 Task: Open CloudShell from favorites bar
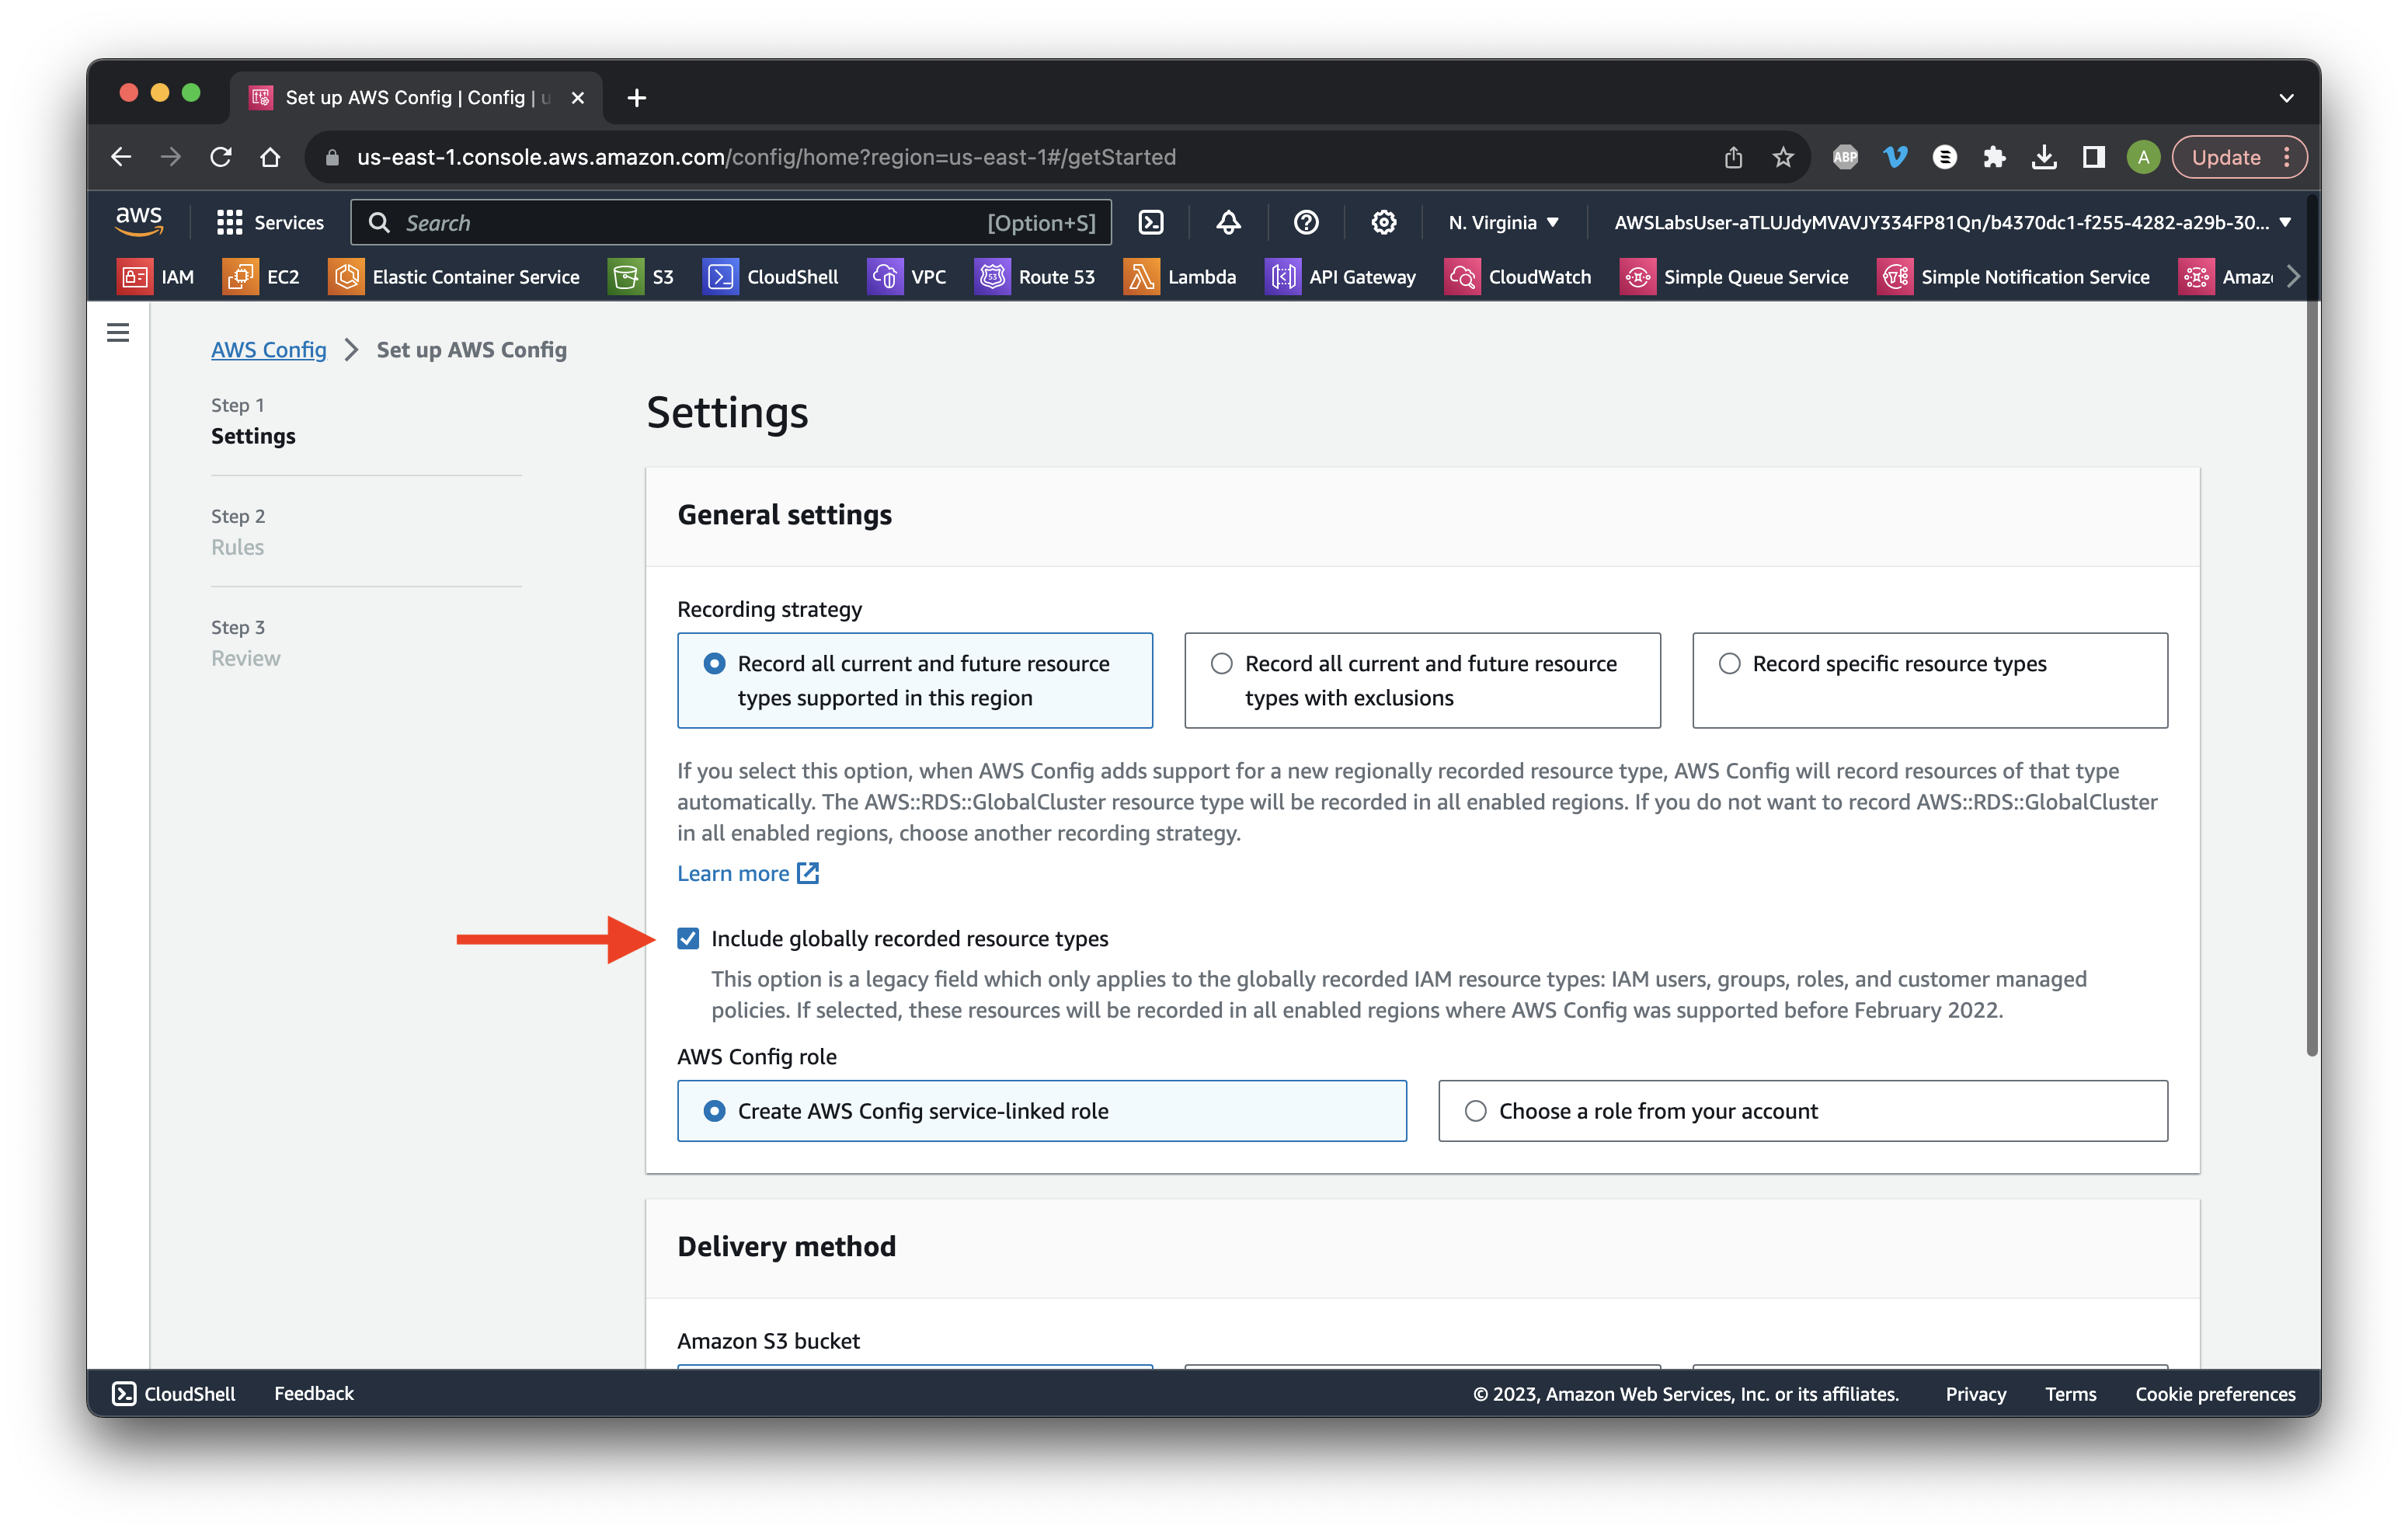click(771, 277)
